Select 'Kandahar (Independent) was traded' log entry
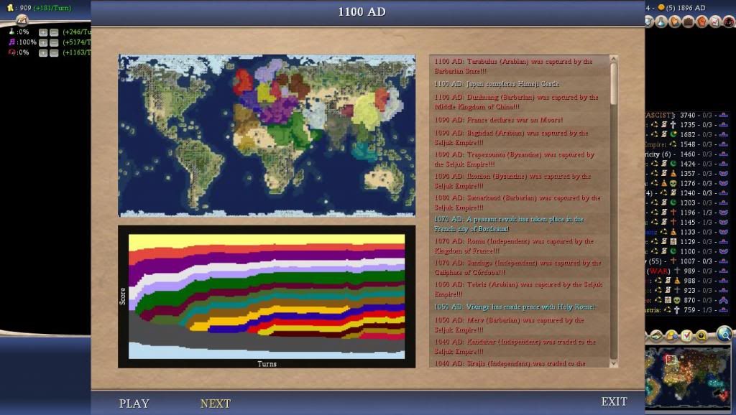736x415 pixels. tap(519, 346)
